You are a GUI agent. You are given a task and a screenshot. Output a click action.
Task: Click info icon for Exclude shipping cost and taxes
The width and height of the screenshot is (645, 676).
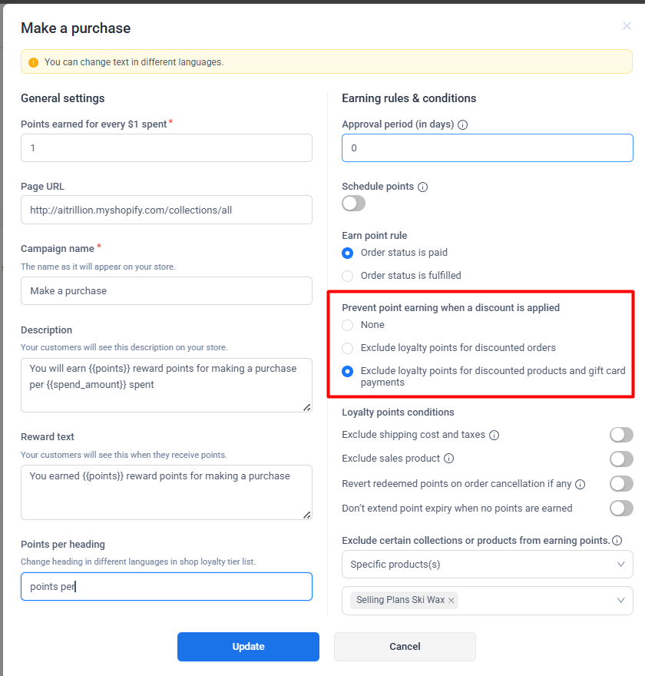pos(495,435)
